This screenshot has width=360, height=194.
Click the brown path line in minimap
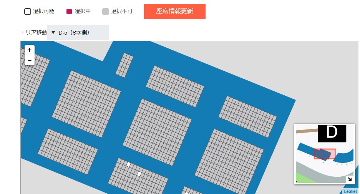tap(307, 131)
